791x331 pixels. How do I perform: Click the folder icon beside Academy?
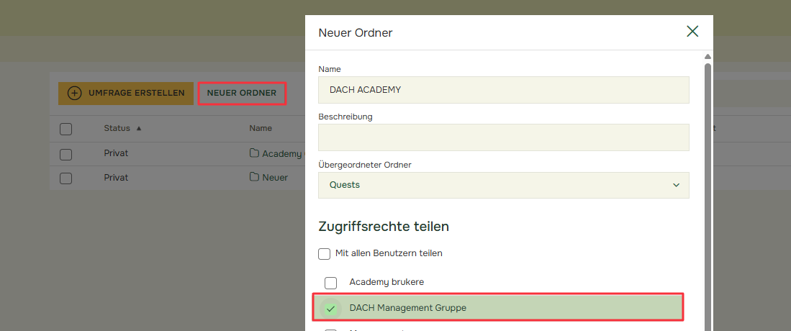point(254,153)
